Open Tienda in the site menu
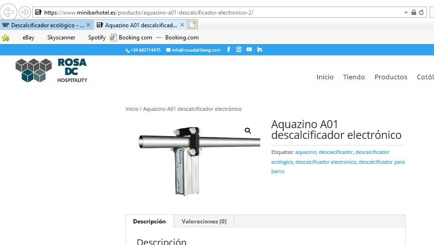 click(354, 77)
